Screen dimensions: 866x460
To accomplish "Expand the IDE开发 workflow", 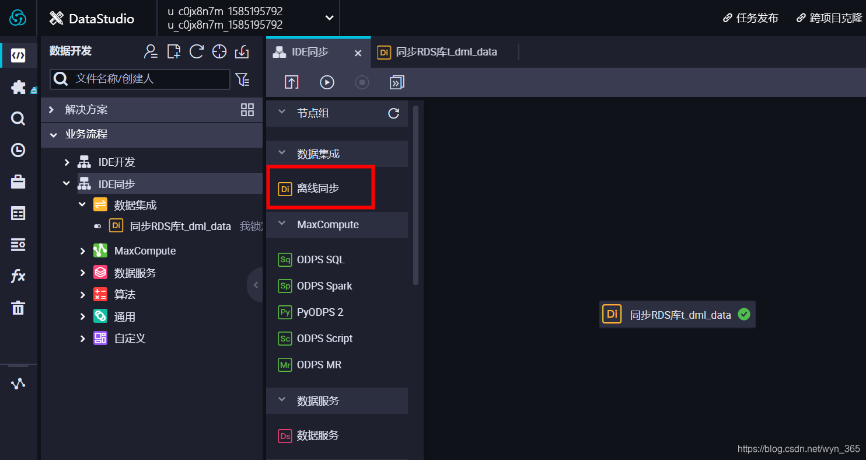I will (67, 162).
